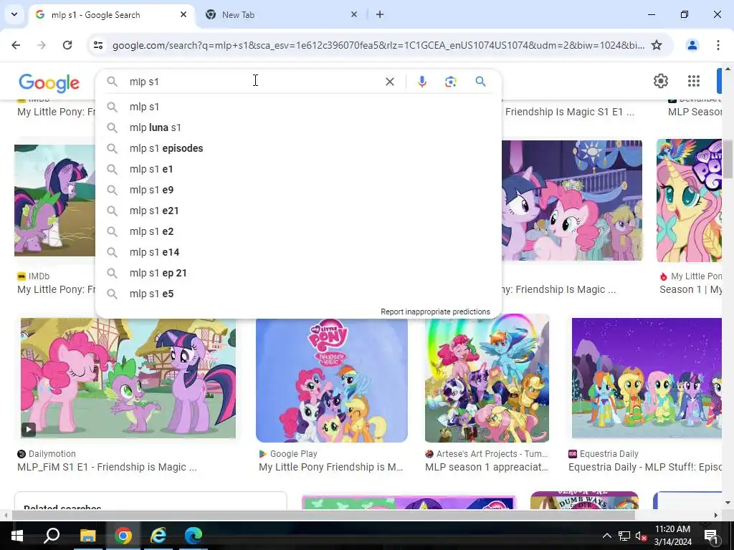Open the Equestria Daily image thumbnail
Viewport: 734px width, 550px height.
coord(647,378)
